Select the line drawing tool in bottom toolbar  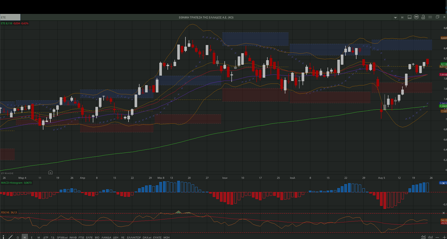(11, 237)
